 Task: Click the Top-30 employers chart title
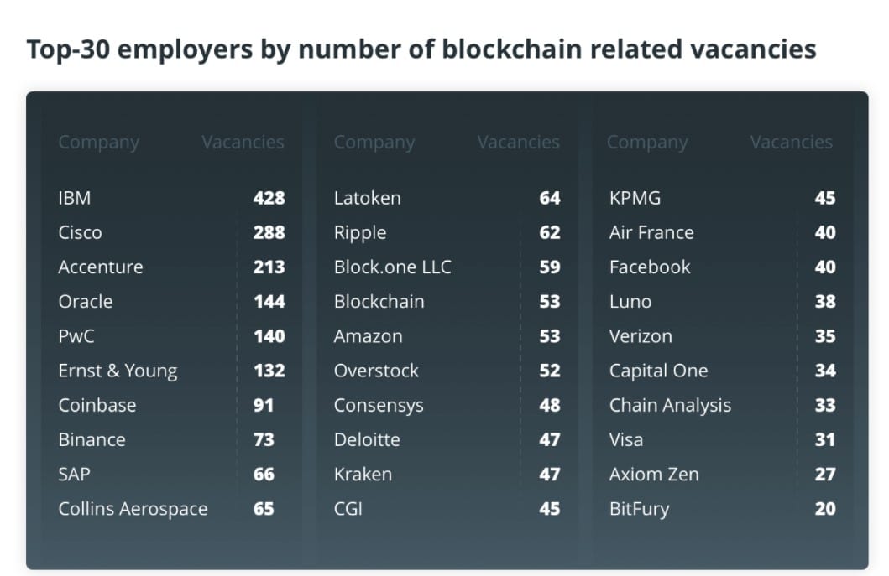click(x=421, y=49)
